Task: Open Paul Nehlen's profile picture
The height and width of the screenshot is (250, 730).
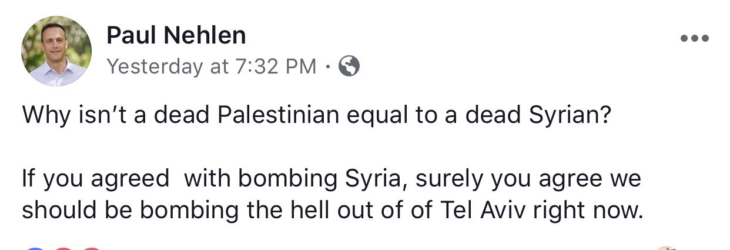Action: pyautogui.click(x=56, y=51)
